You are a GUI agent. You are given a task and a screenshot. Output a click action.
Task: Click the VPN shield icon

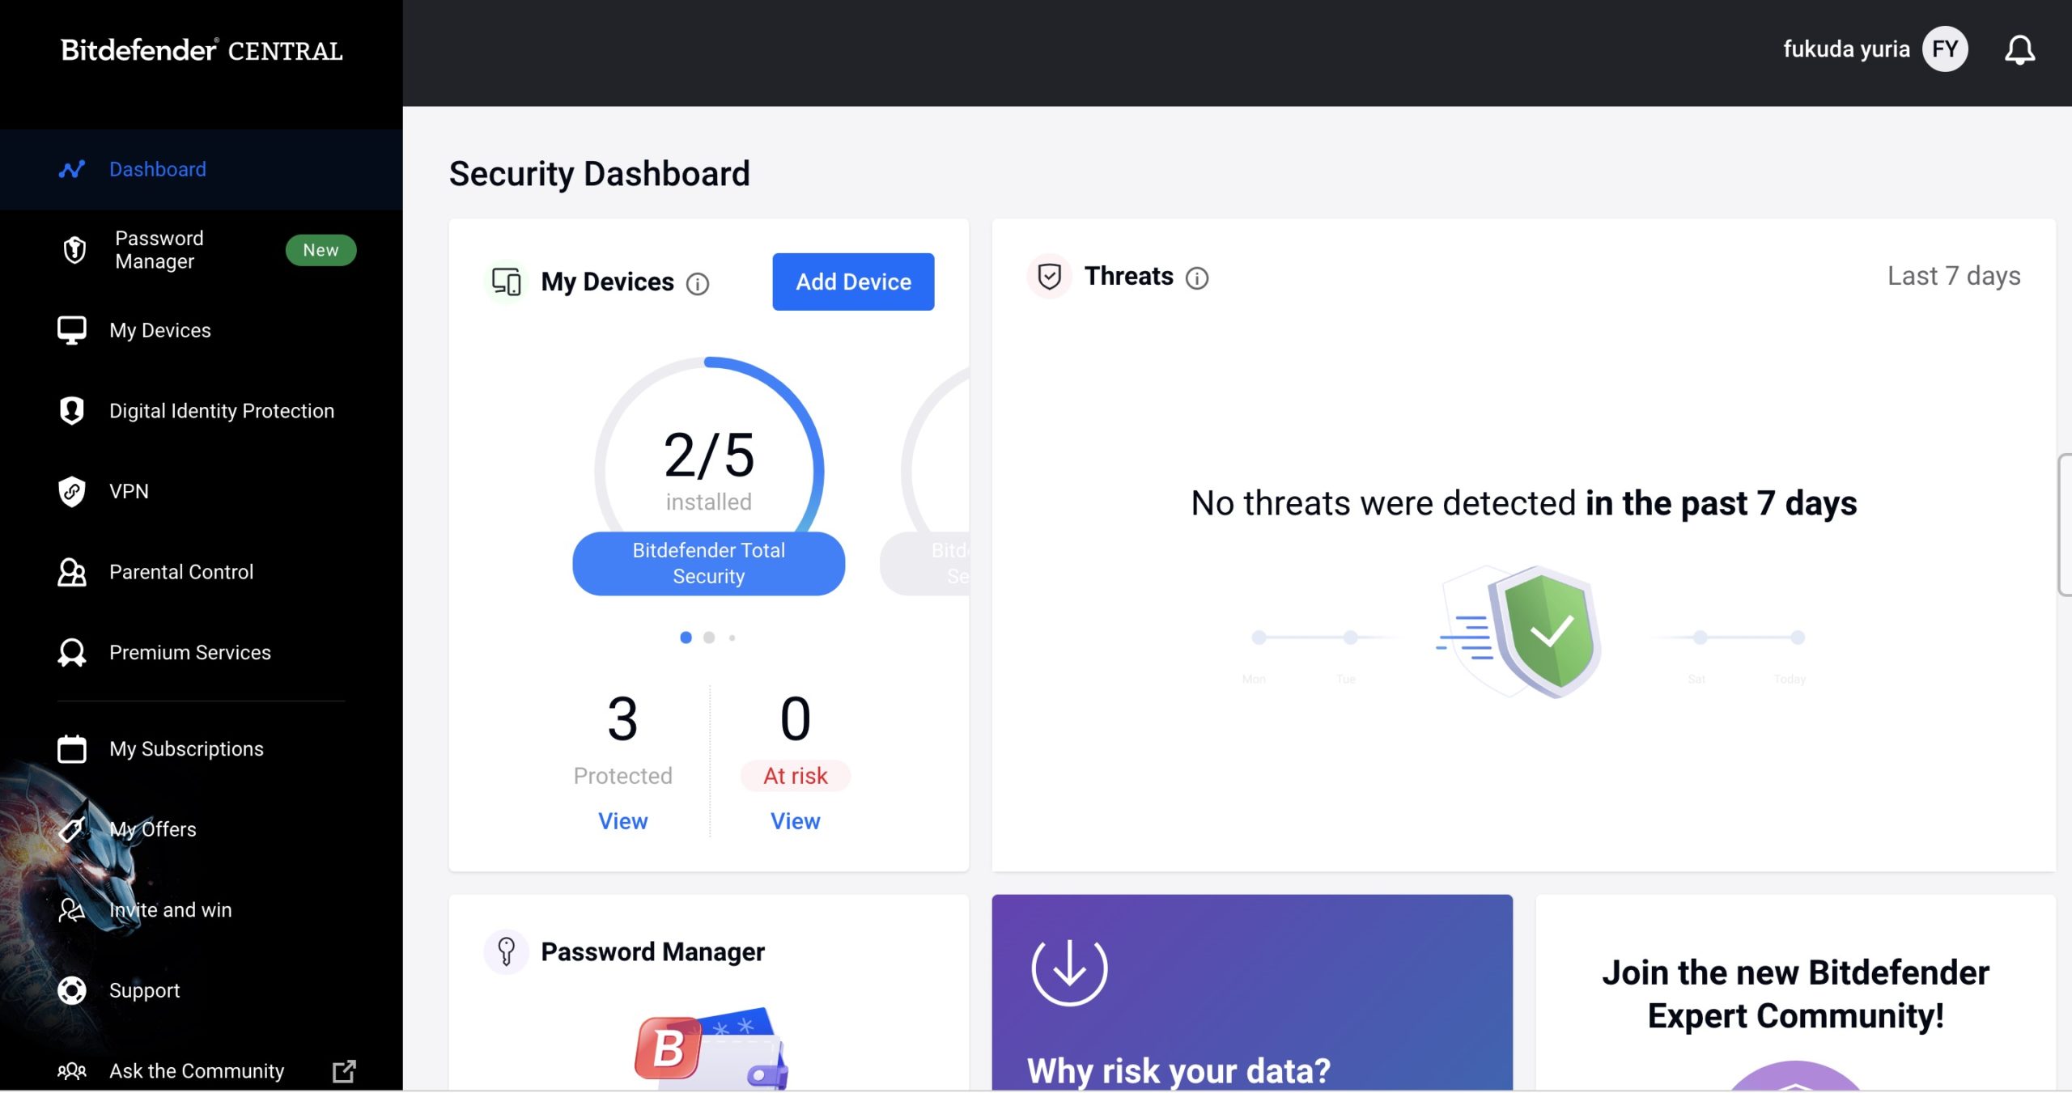coord(72,491)
